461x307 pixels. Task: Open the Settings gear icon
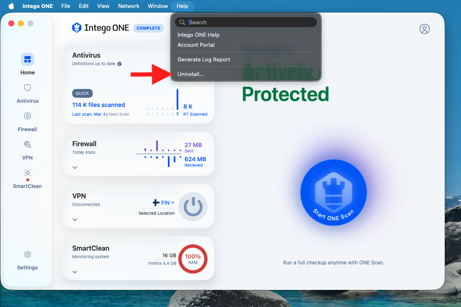(x=27, y=254)
